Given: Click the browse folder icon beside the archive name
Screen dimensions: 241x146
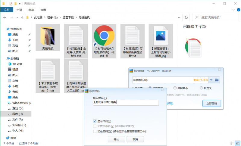Looking at the screenshot, I should pyautogui.click(x=217, y=80).
